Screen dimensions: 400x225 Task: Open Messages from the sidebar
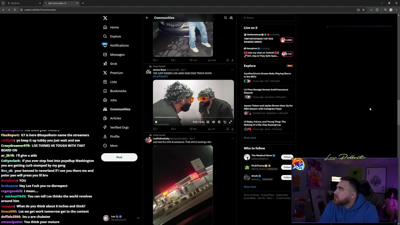click(114, 55)
